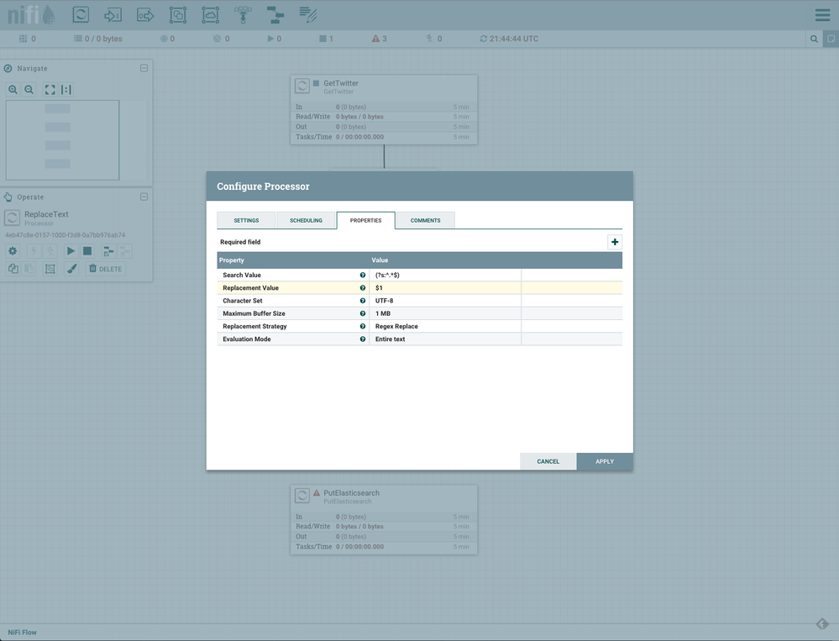The width and height of the screenshot is (839, 641).
Task: Click the add new property plus icon
Action: tap(615, 242)
